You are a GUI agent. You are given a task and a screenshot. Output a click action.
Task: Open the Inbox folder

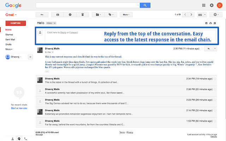point(8,30)
